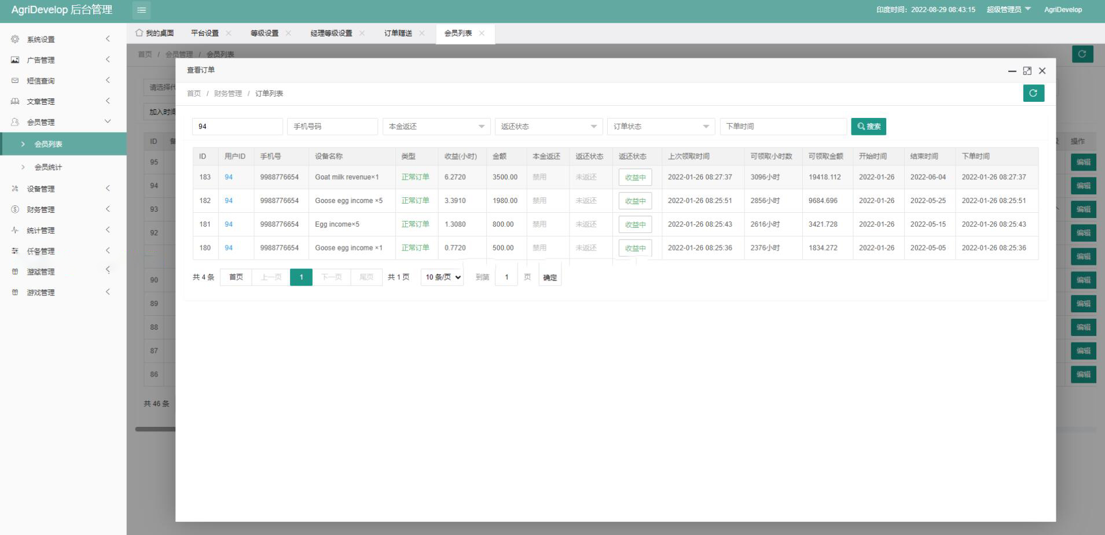Click the system settings gear icon
Image resolution: width=1105 pixels, height=535 pixels.
[15, 39]
